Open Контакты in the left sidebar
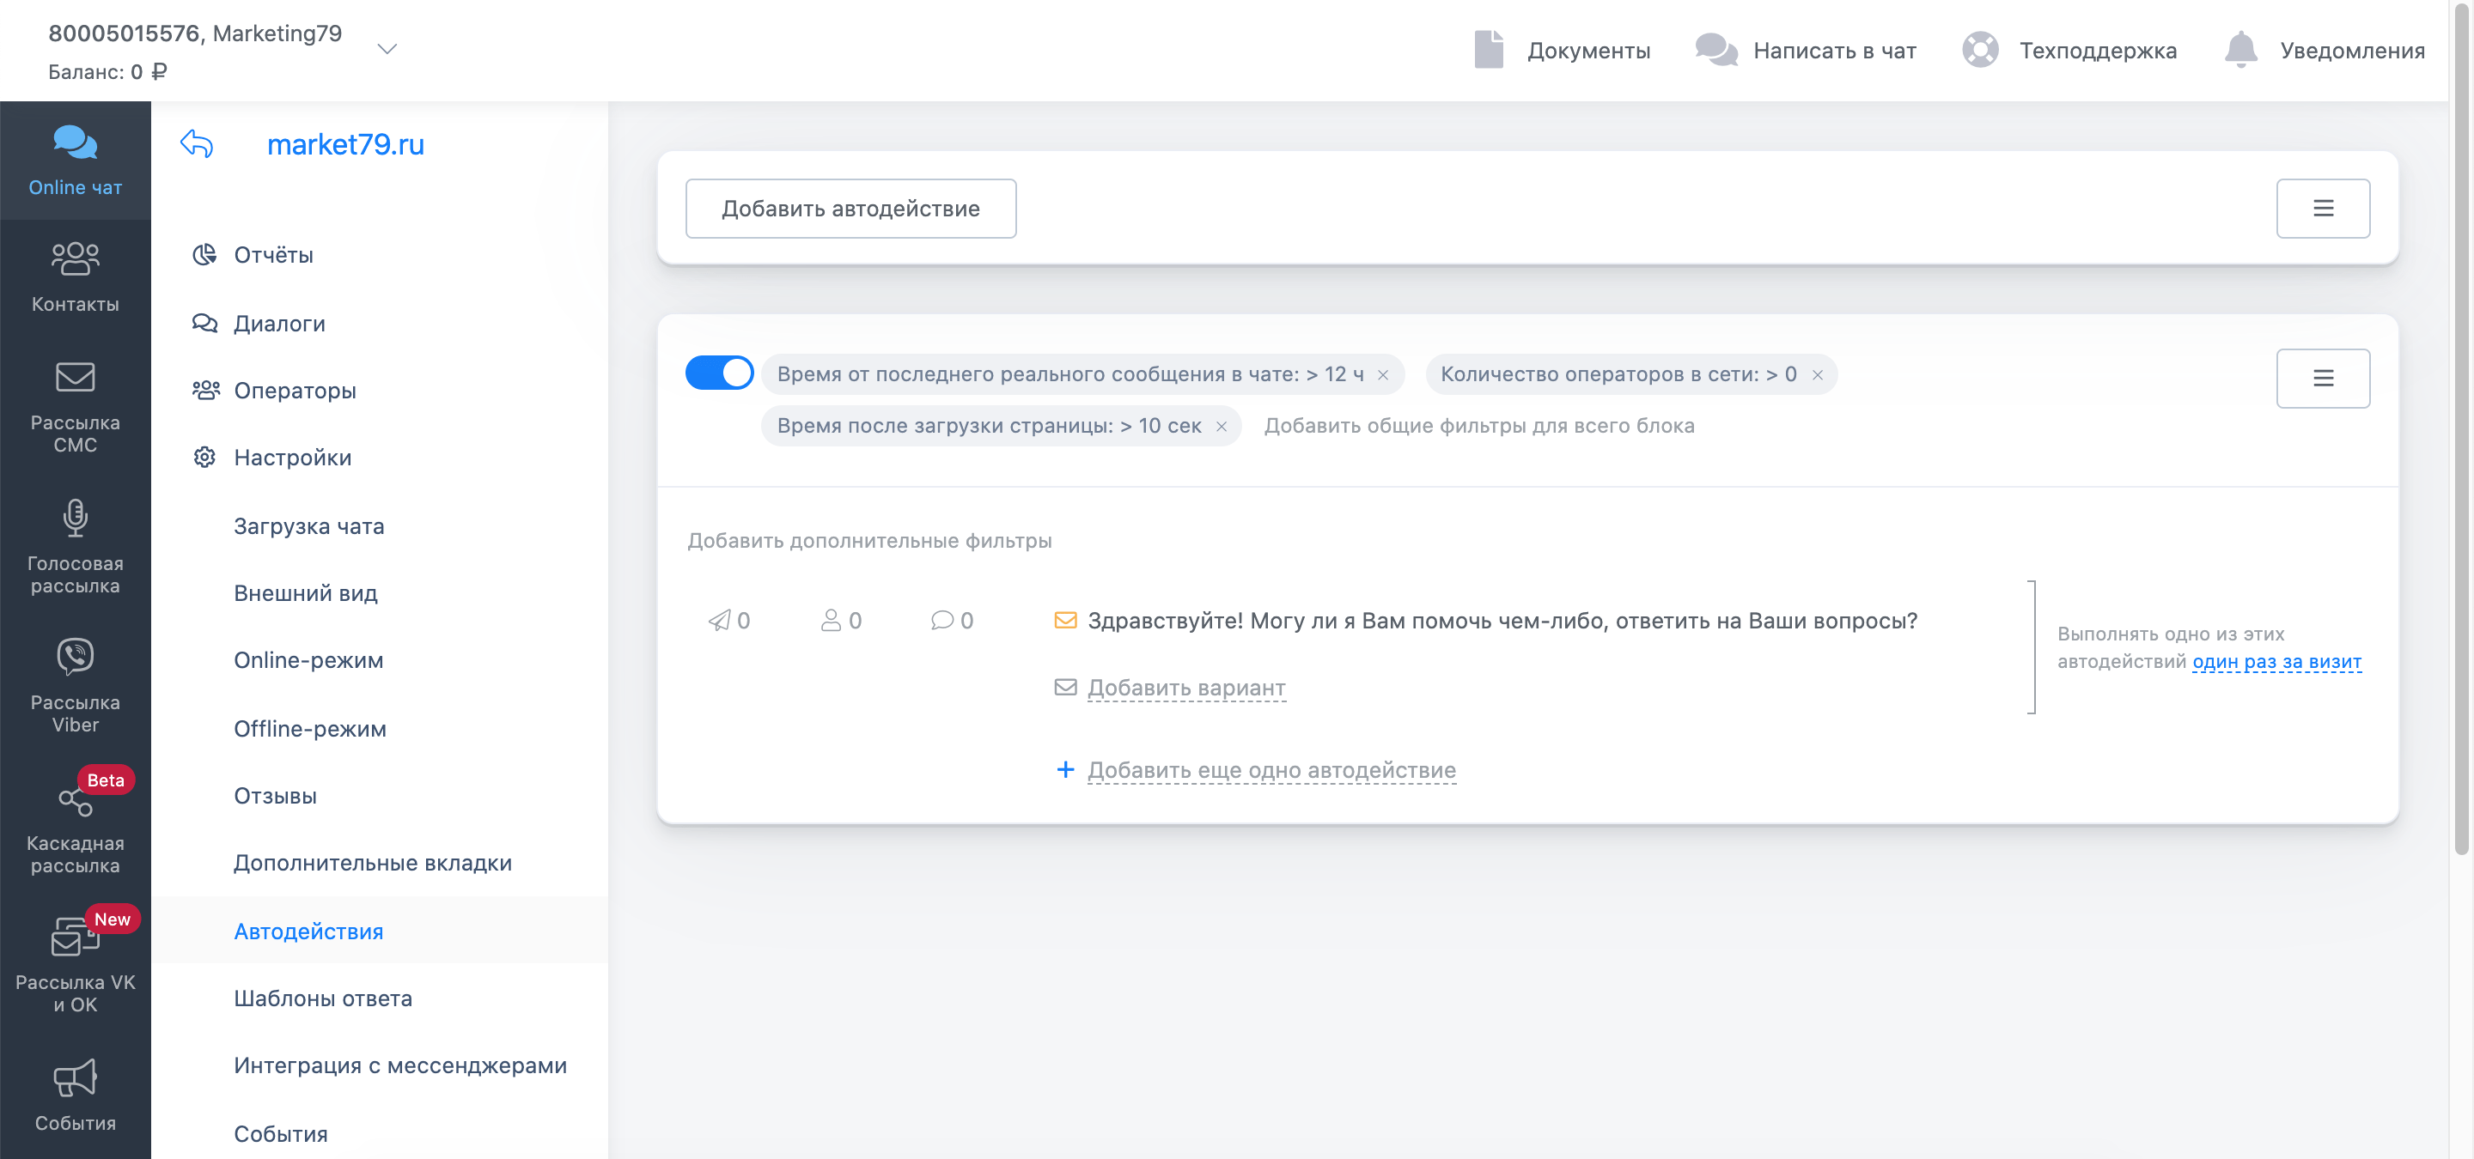Viewport: 2474px width, 1159px height. [75, 277]
